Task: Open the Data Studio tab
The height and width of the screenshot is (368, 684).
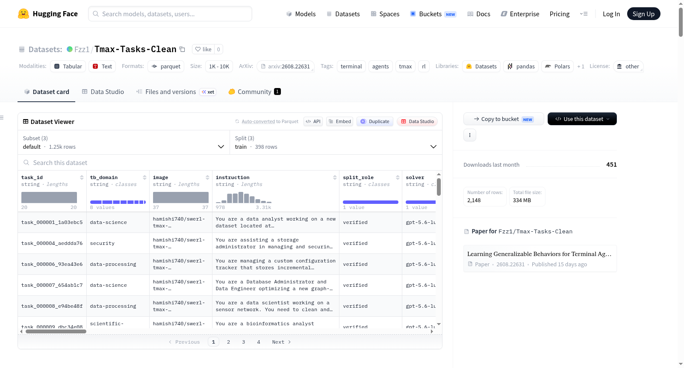Action: pos(103,92)
